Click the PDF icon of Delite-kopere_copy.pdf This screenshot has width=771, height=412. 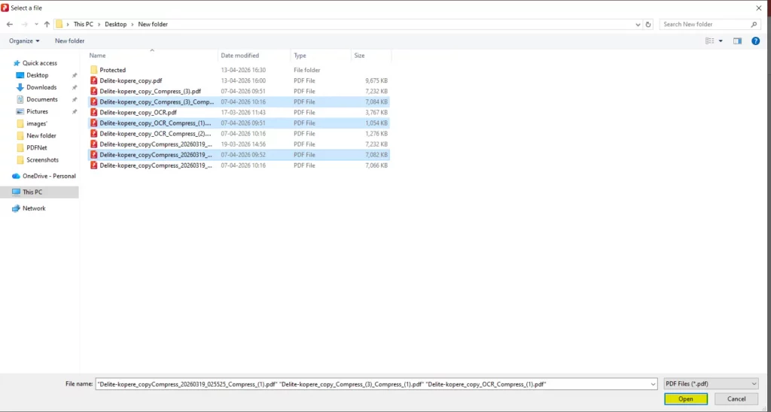(93, 80)
